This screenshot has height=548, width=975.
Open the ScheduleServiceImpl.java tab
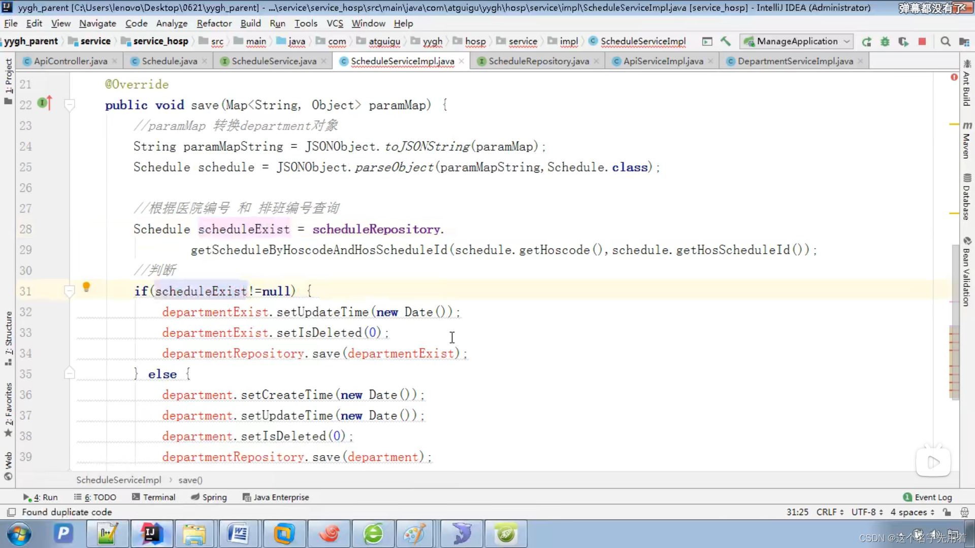pos(403,61)
